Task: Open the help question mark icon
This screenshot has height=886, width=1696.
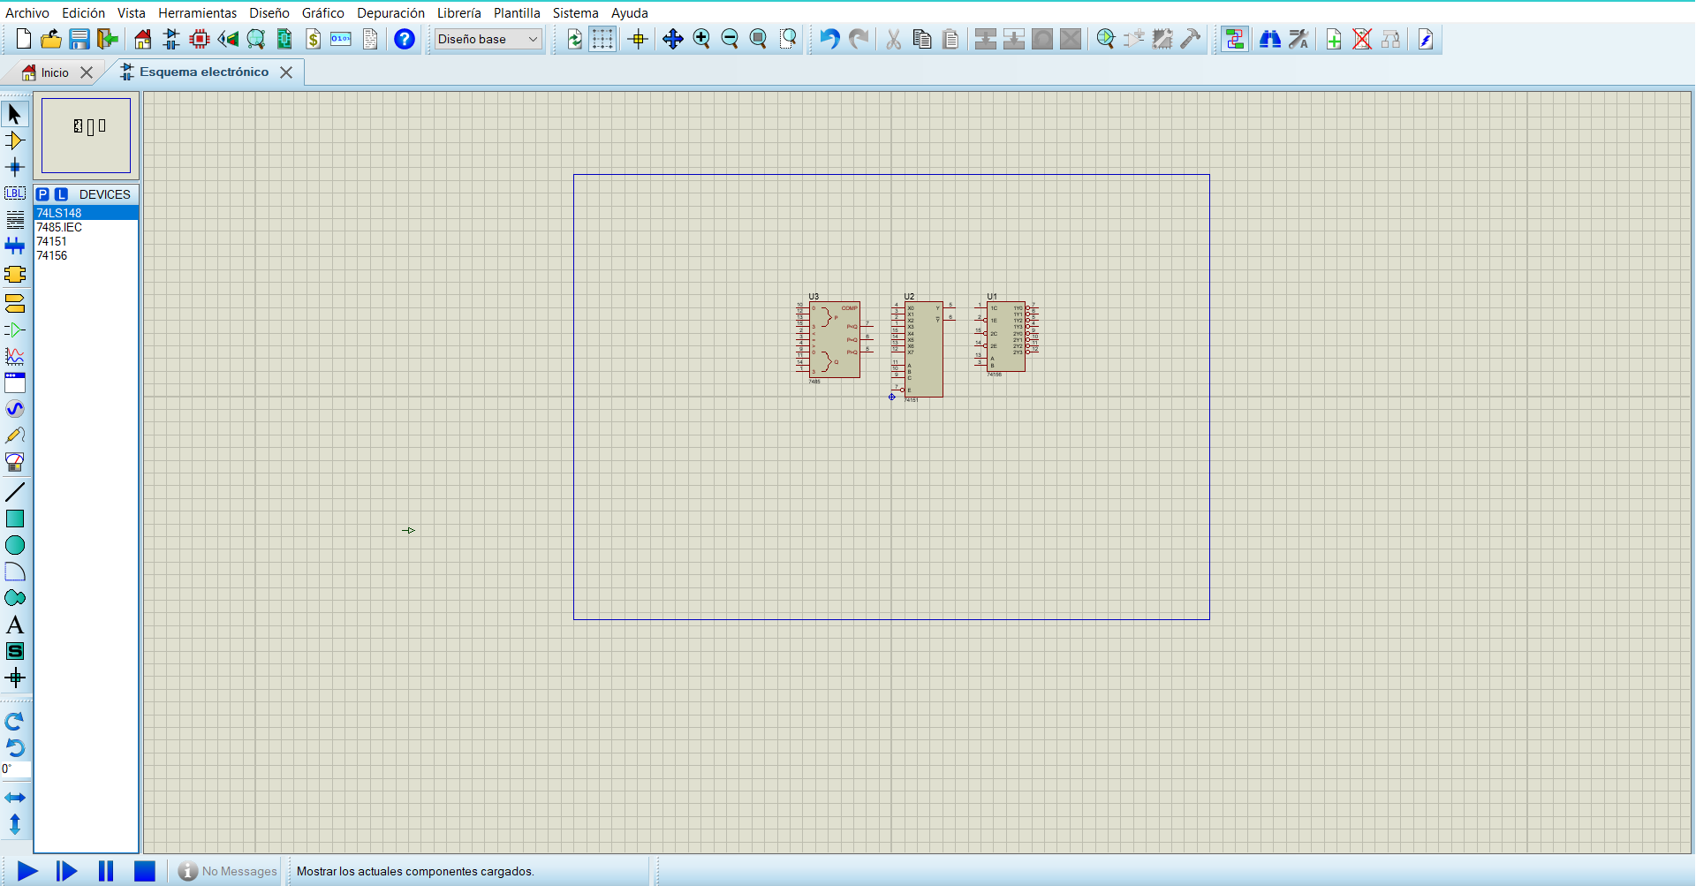Action: [x=405, y=39]
